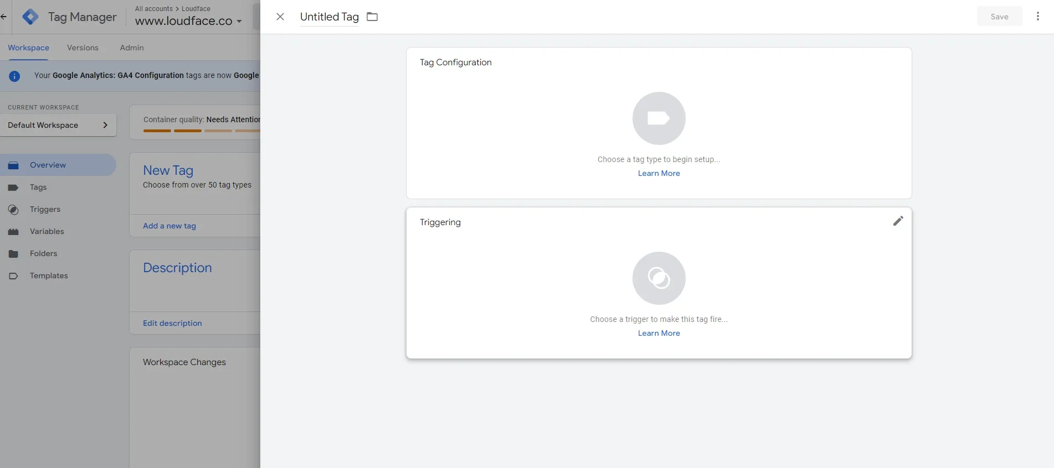Open the www.loudface.co container dropdown
This screenshot has width=1054, height=468.
pos(188,21)
